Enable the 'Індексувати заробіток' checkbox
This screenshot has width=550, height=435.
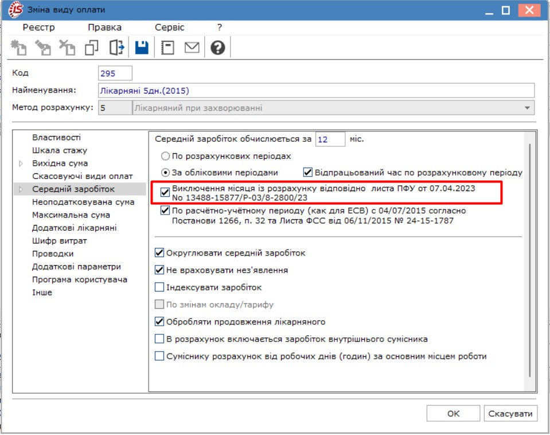pyautogui.click(x=160, y=288)
